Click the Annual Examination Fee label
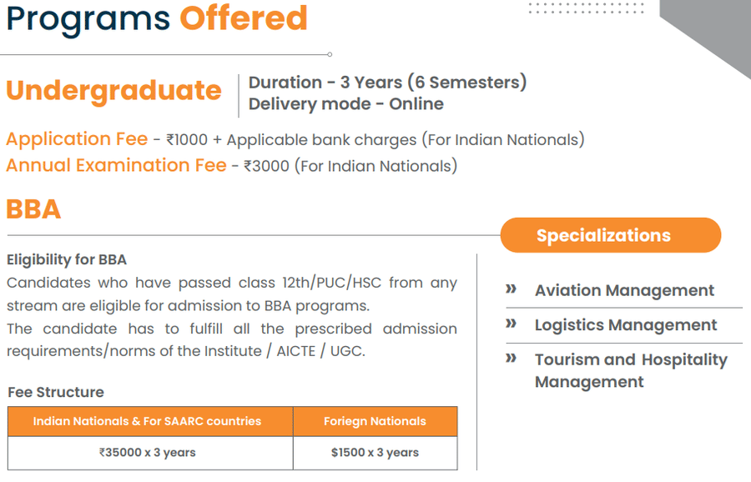 click(116, 165)
